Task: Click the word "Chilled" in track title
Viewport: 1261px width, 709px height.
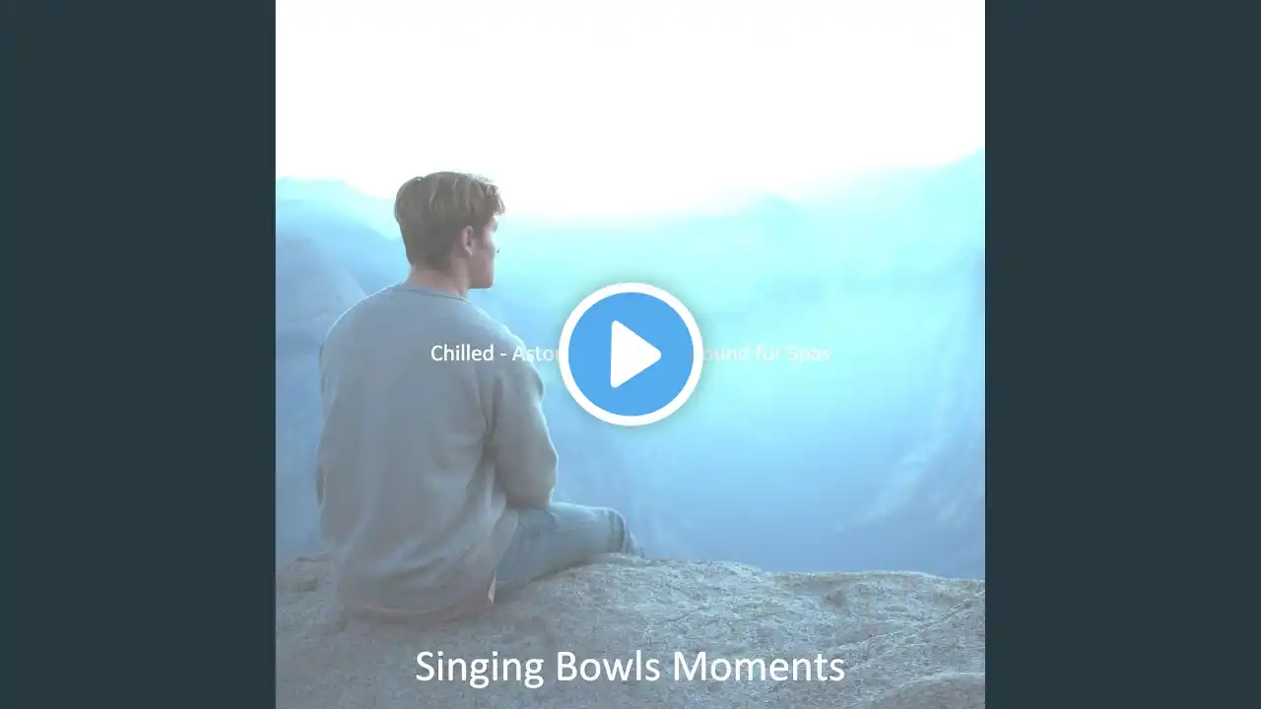Action: tap(462, 353)
